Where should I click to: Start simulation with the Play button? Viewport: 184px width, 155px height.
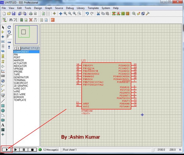pos(7,150)
